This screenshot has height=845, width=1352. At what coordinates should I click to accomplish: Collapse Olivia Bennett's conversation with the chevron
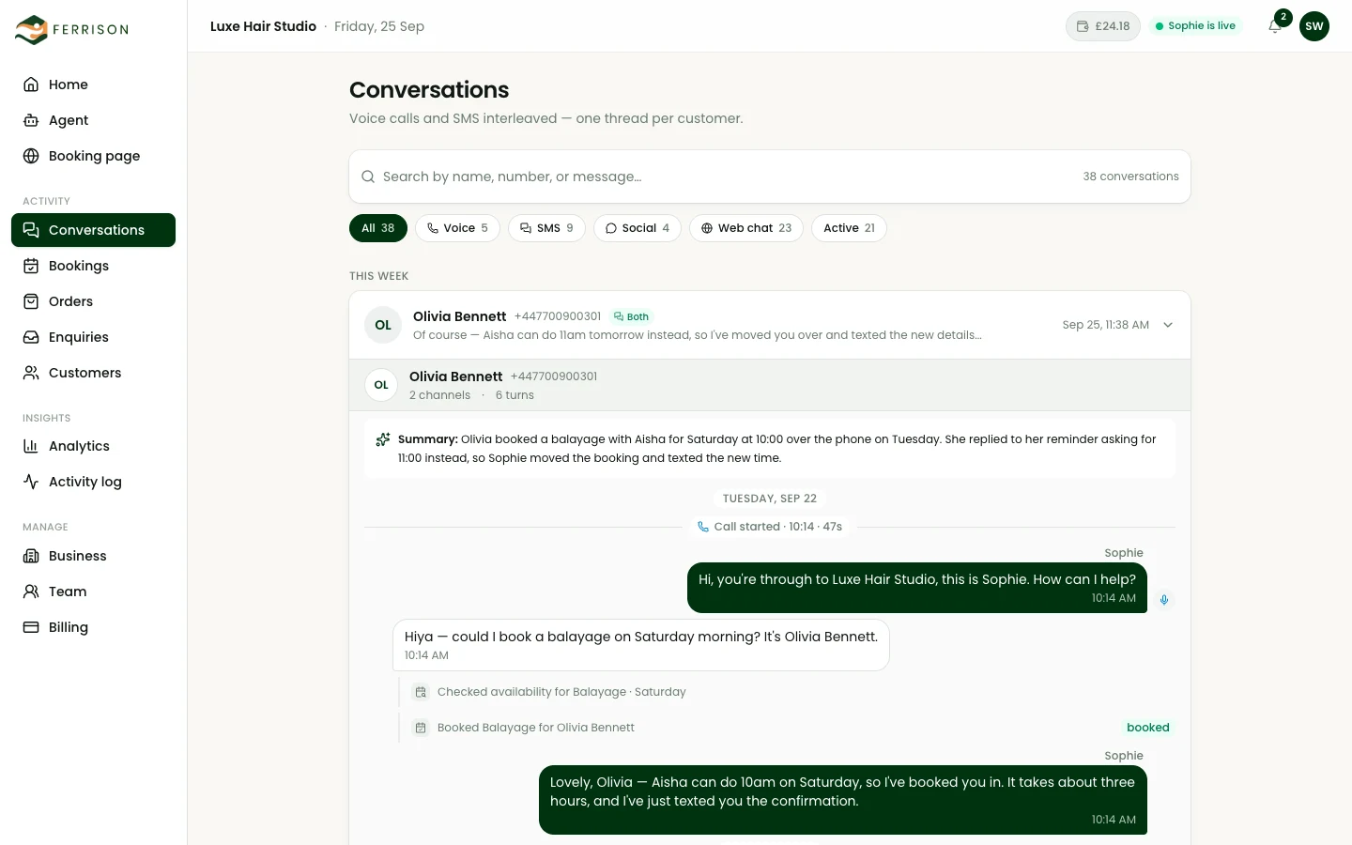click(x=1168, y=325)
